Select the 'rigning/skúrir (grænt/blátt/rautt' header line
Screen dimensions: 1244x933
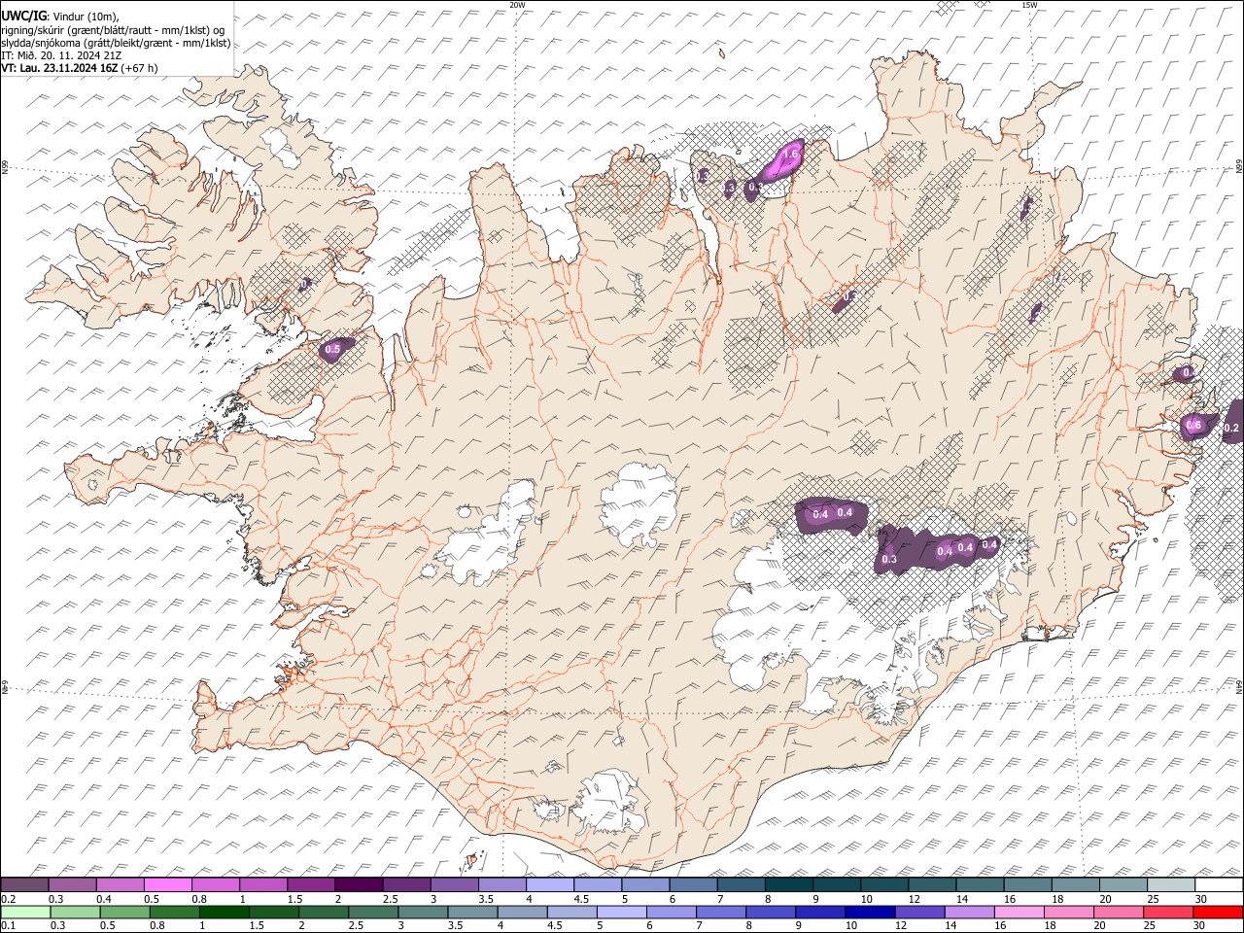[113, 29]
